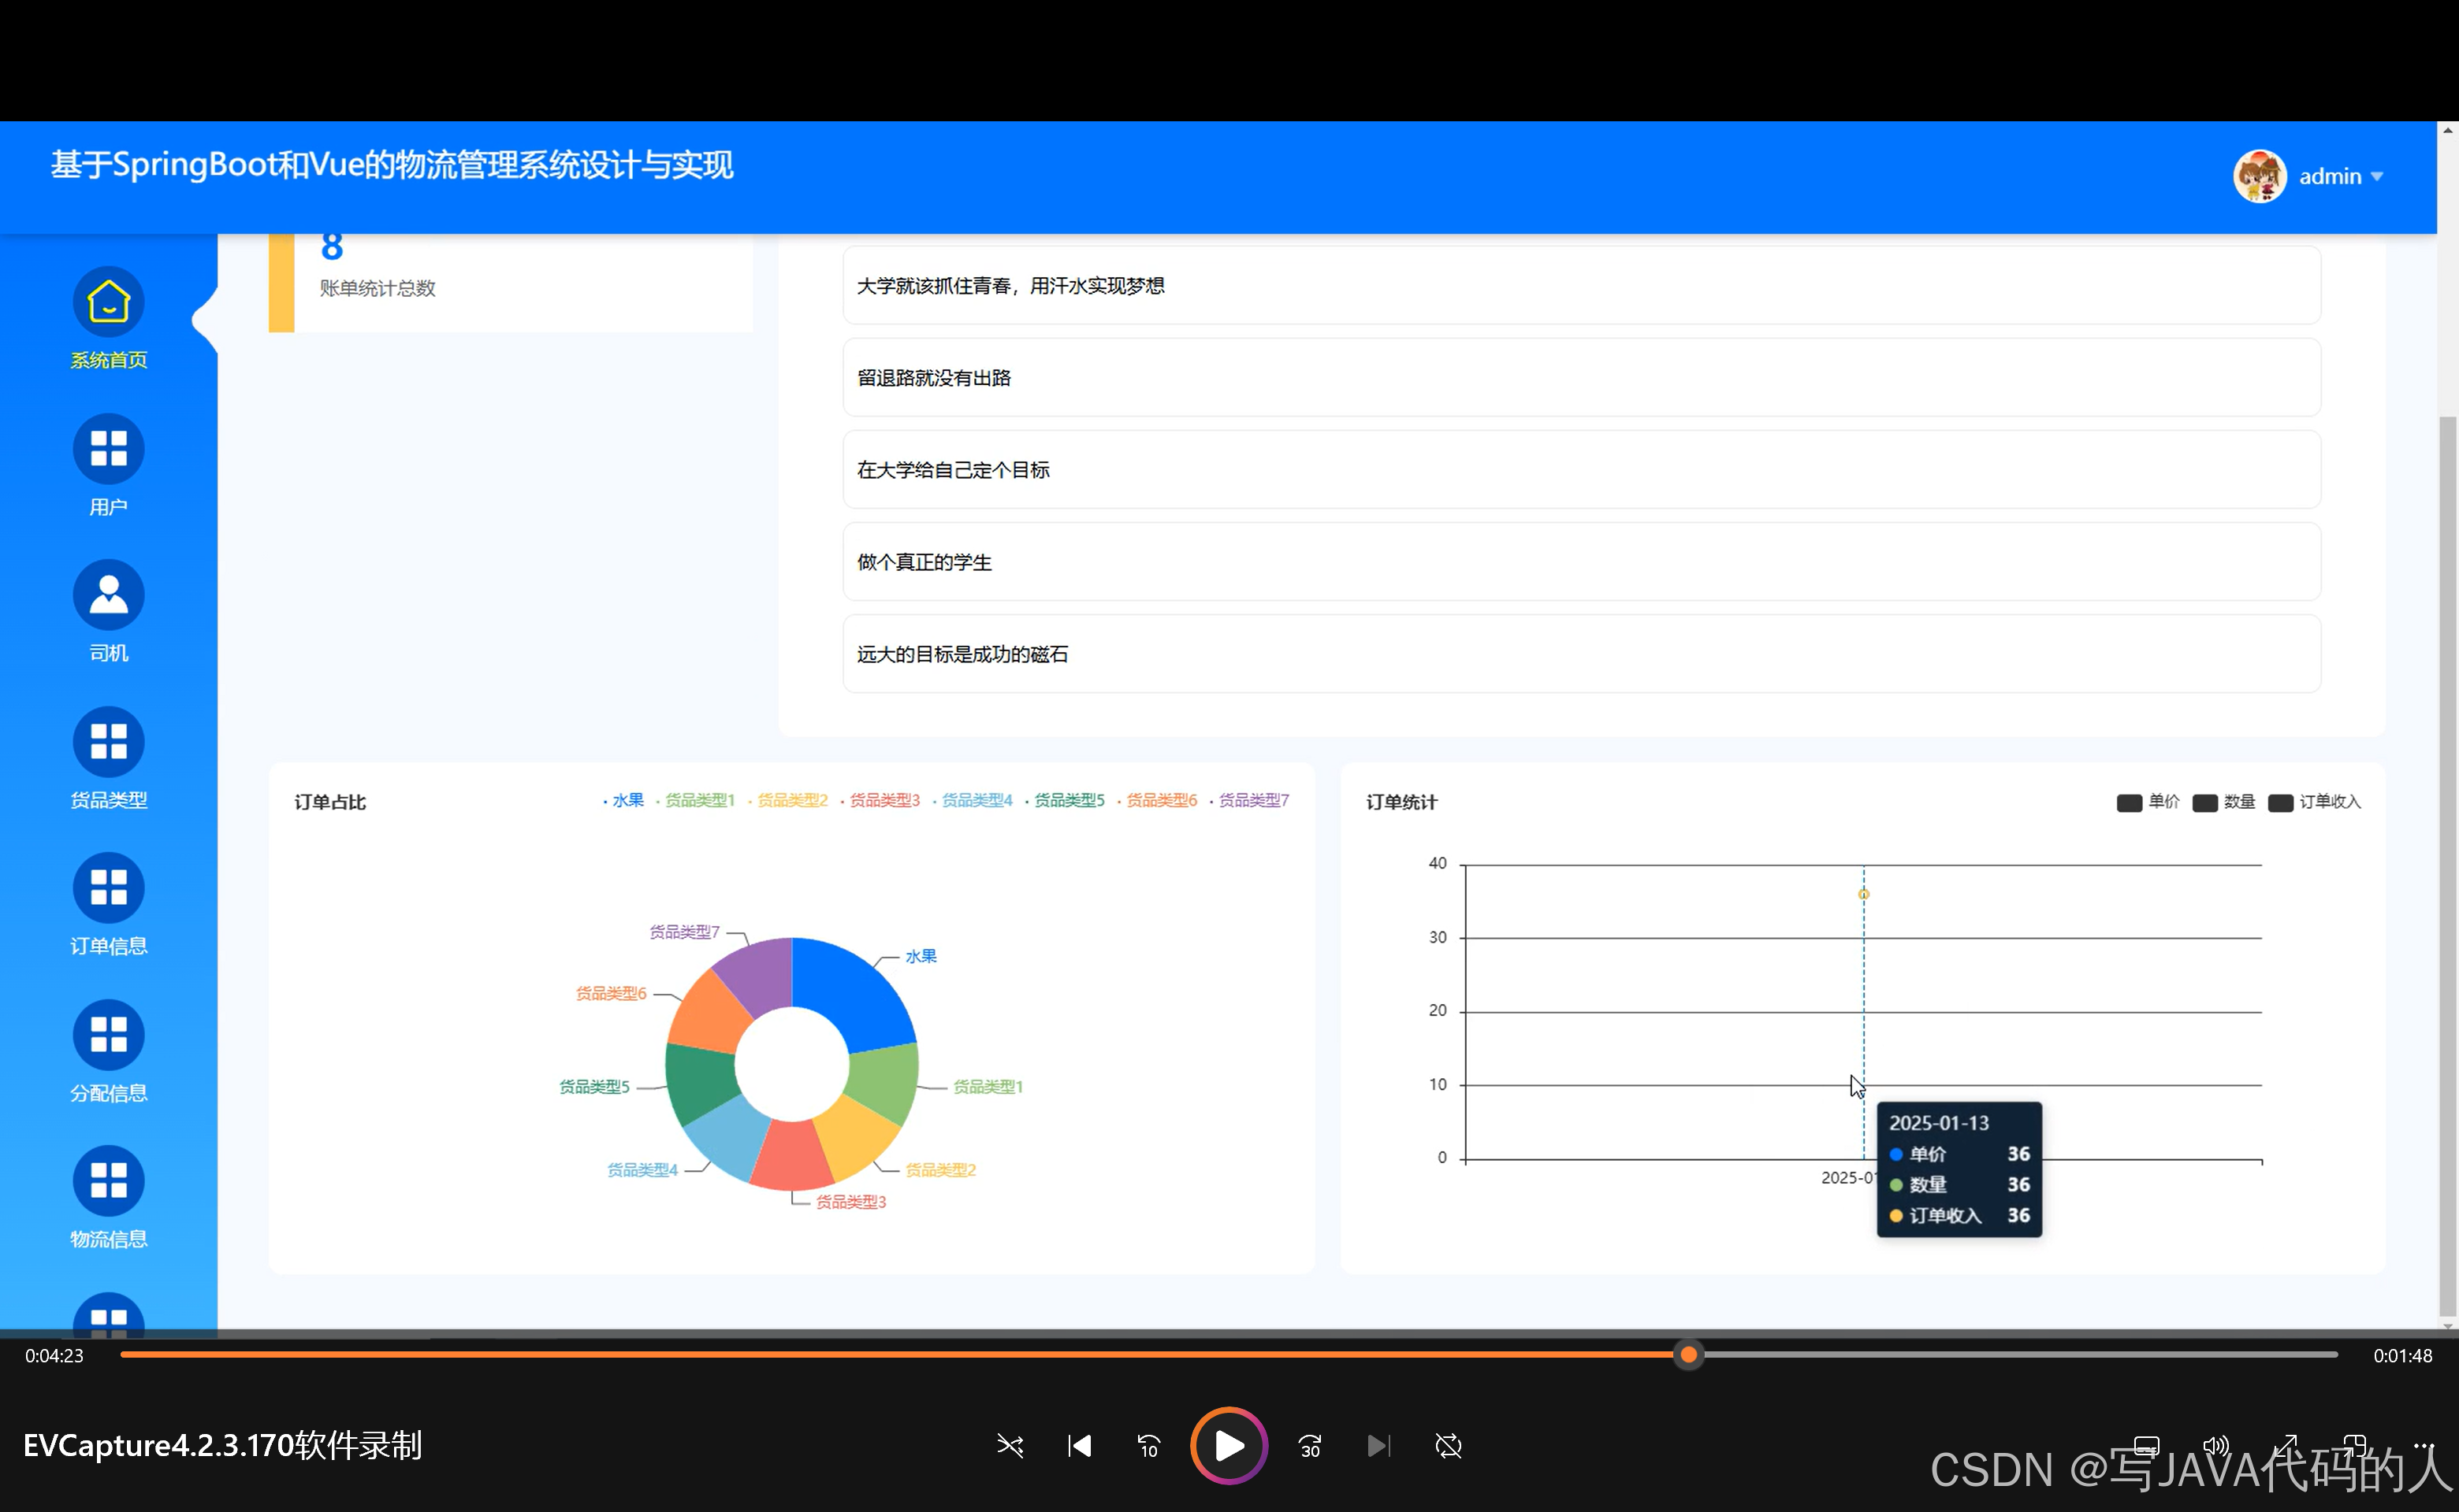Open the 系统首页 home icon

[108, 302]
